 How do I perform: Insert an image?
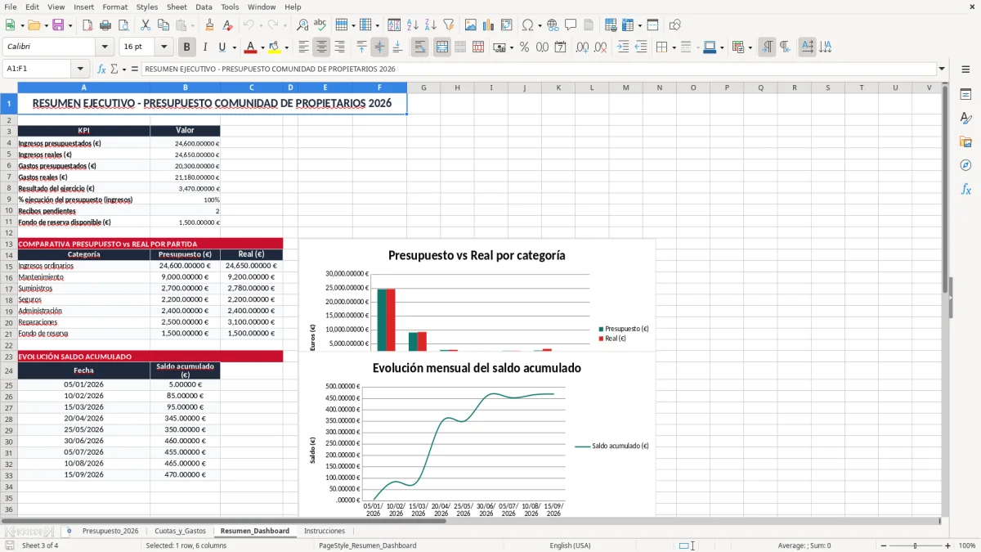(471, 25)
